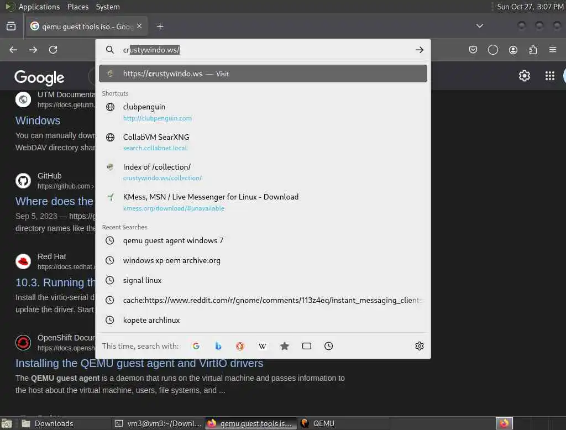Open the Windows UTM result link
Screen dimensions: 566x430
click(38, 120)
